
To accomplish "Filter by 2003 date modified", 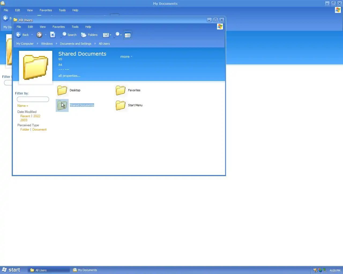I will pos(24,120).
